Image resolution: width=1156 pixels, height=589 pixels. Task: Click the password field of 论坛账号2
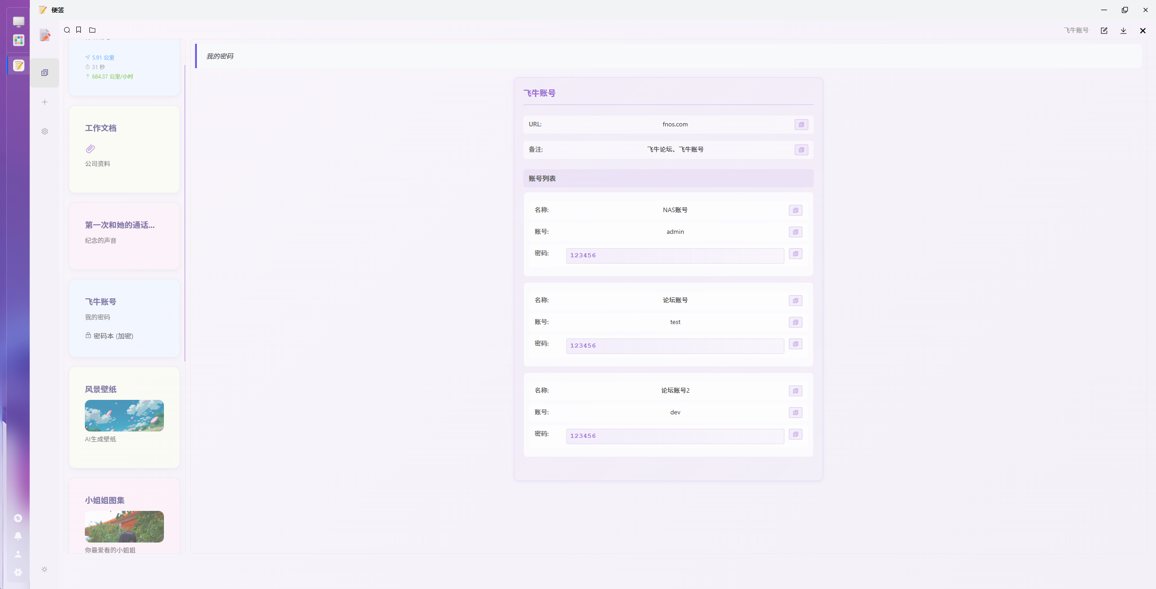pos(675,436)
